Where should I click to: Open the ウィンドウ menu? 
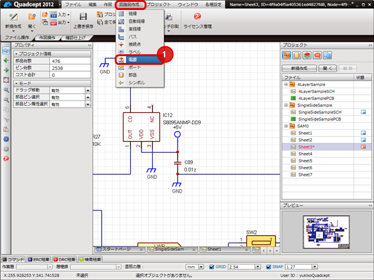tap(188, 4)
